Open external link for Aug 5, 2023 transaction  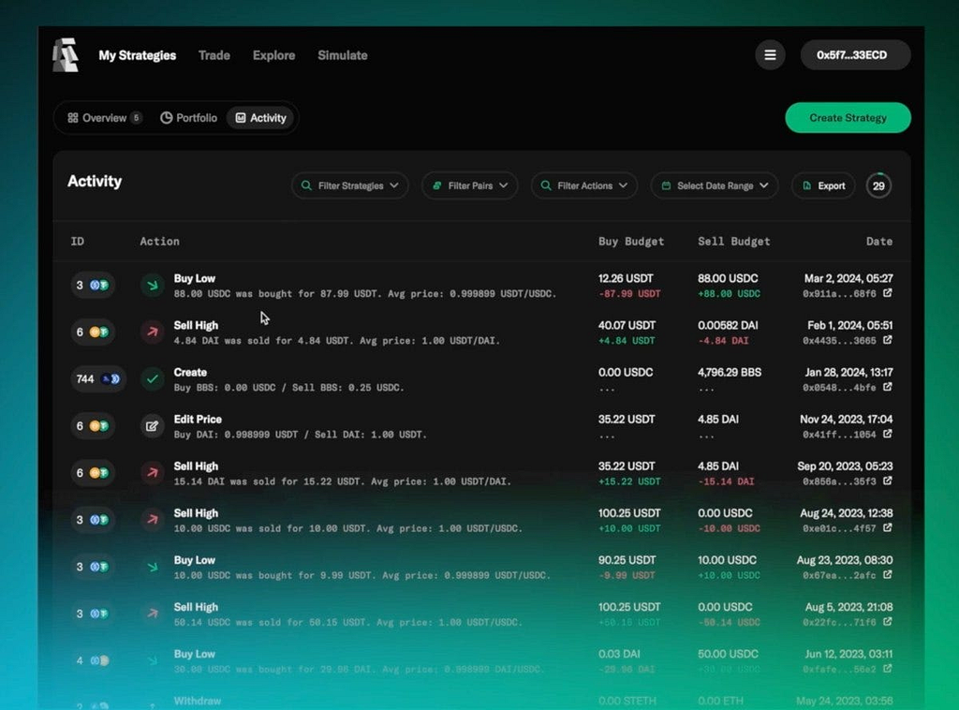tap(888, 622)
